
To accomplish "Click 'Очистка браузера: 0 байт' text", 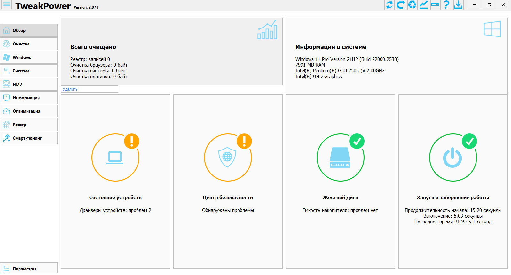I will point(99,65).
